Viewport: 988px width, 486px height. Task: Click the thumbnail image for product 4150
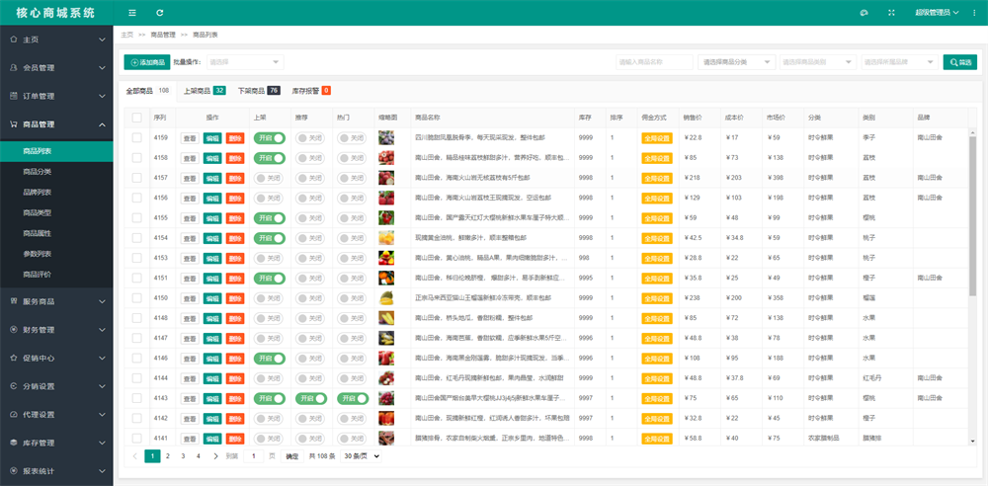[386, 297]
